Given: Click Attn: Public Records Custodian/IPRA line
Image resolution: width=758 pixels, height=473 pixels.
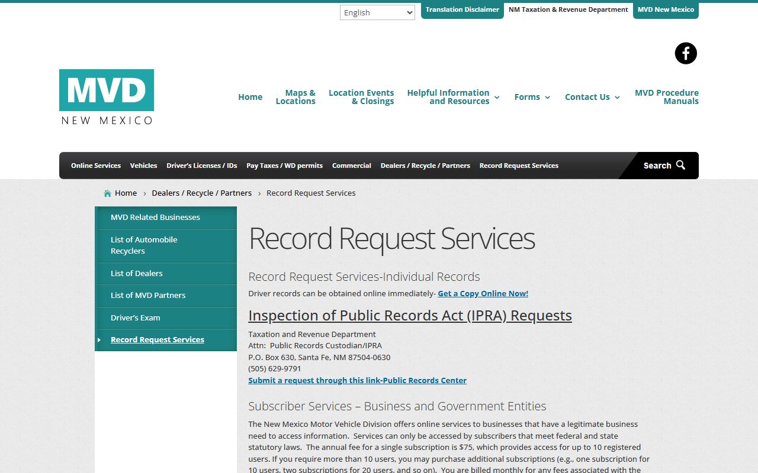Looking at the screenshot, I should [x=315, y=346].
